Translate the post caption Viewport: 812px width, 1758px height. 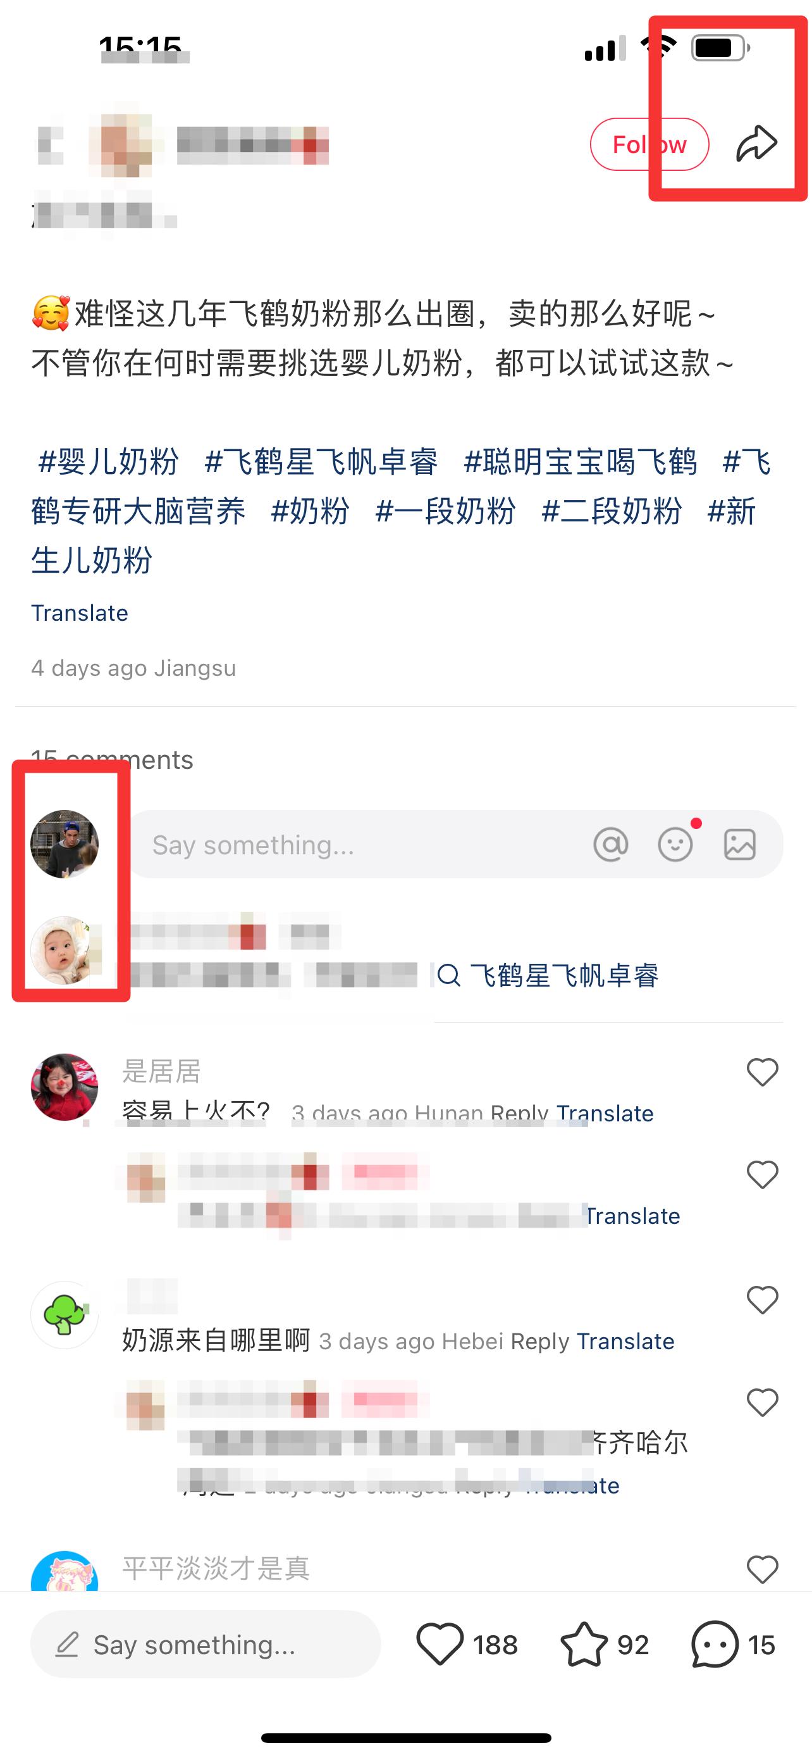pos(80,613)
